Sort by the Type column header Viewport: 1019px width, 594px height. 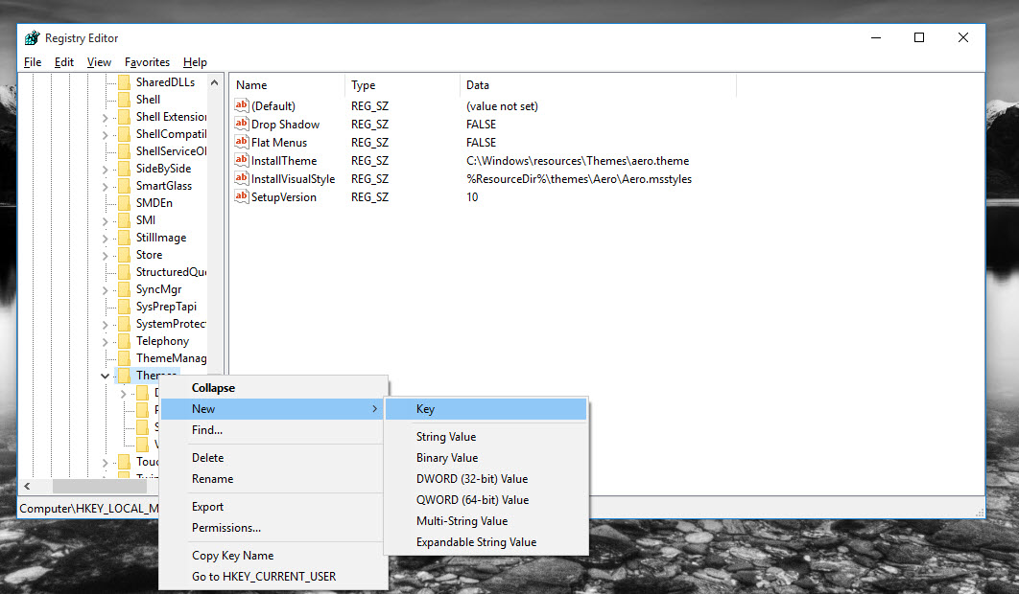pyautogui.click(x=363, y=85)
